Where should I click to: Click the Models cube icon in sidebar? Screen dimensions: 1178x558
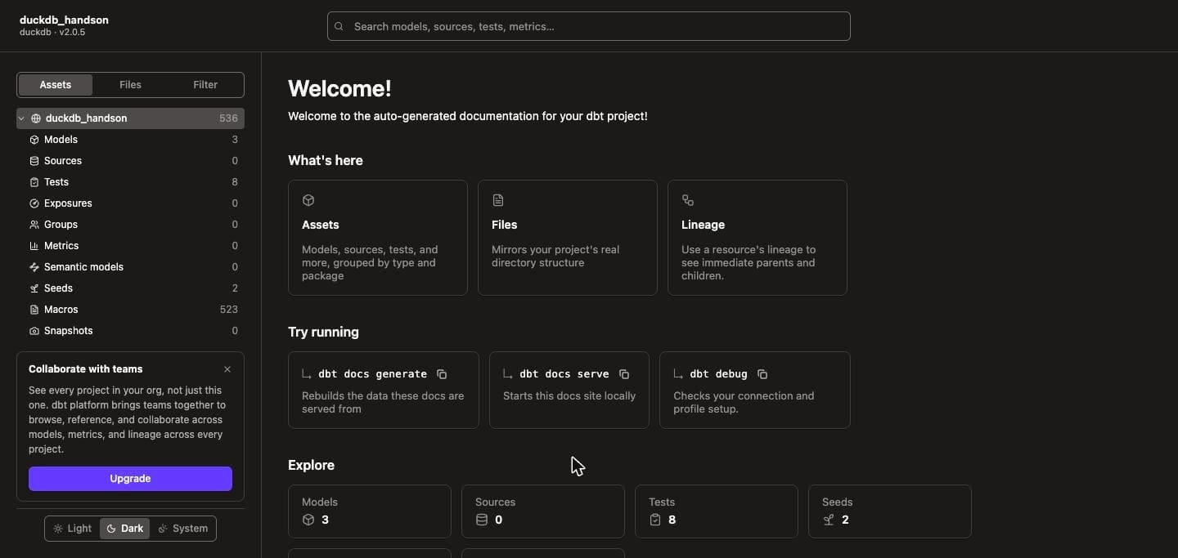coord(34,140)
